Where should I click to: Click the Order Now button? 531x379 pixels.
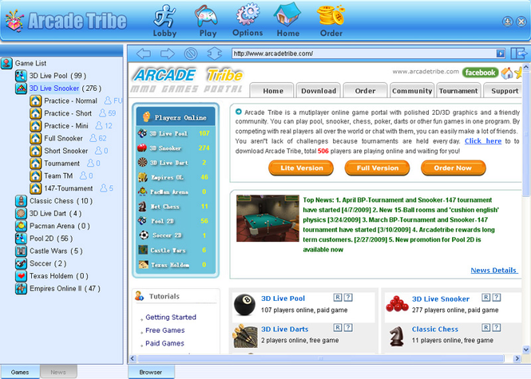coord(452,168)
